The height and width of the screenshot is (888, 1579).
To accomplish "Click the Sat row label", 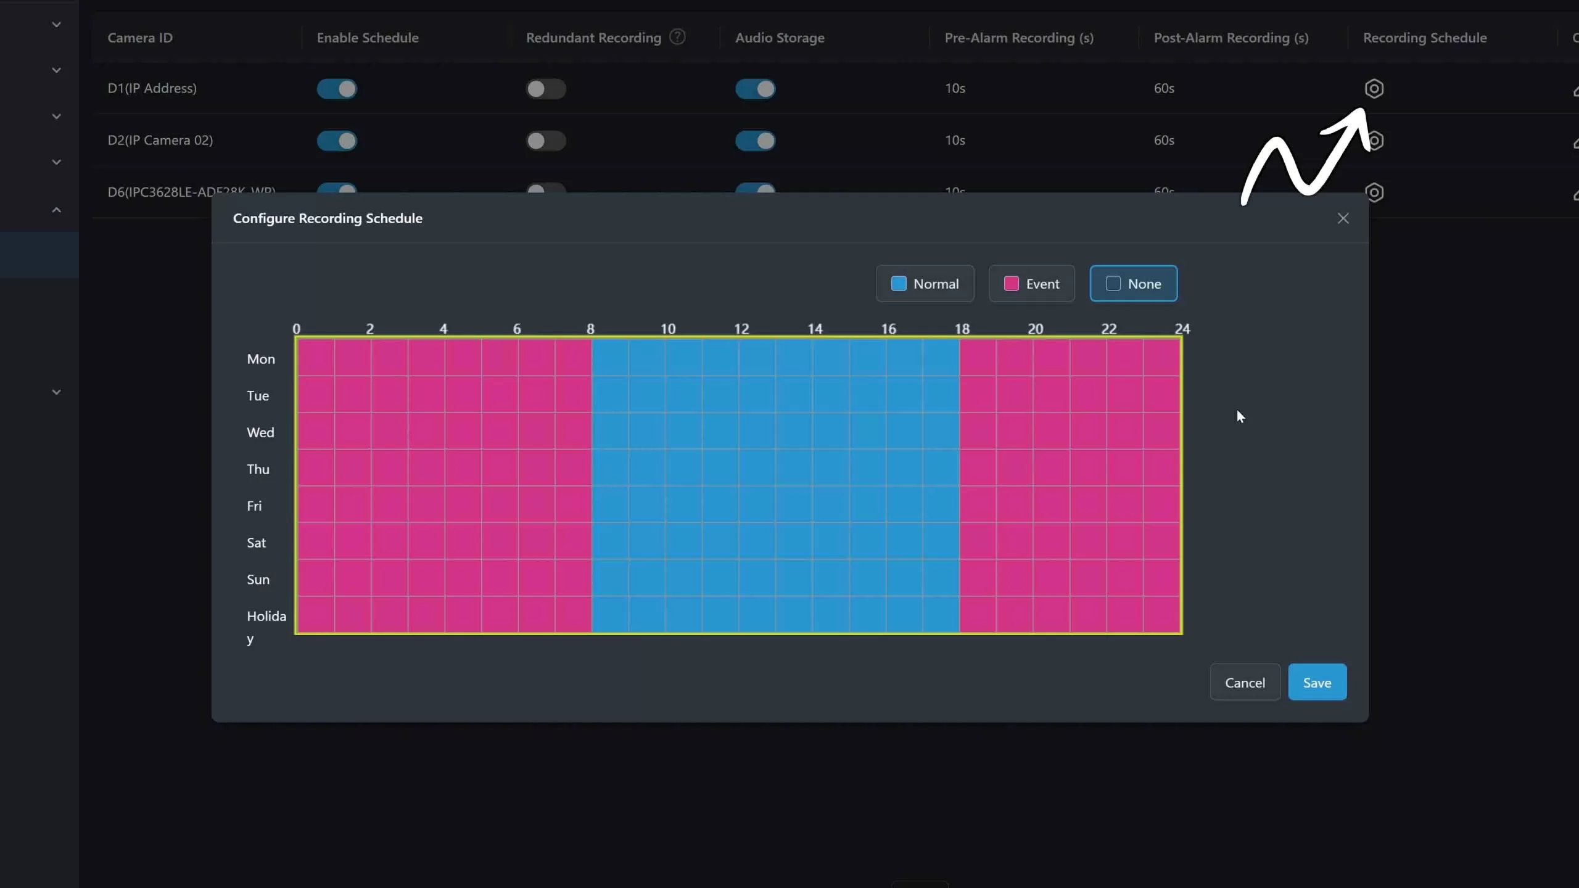I will click(x=256, y=543).
